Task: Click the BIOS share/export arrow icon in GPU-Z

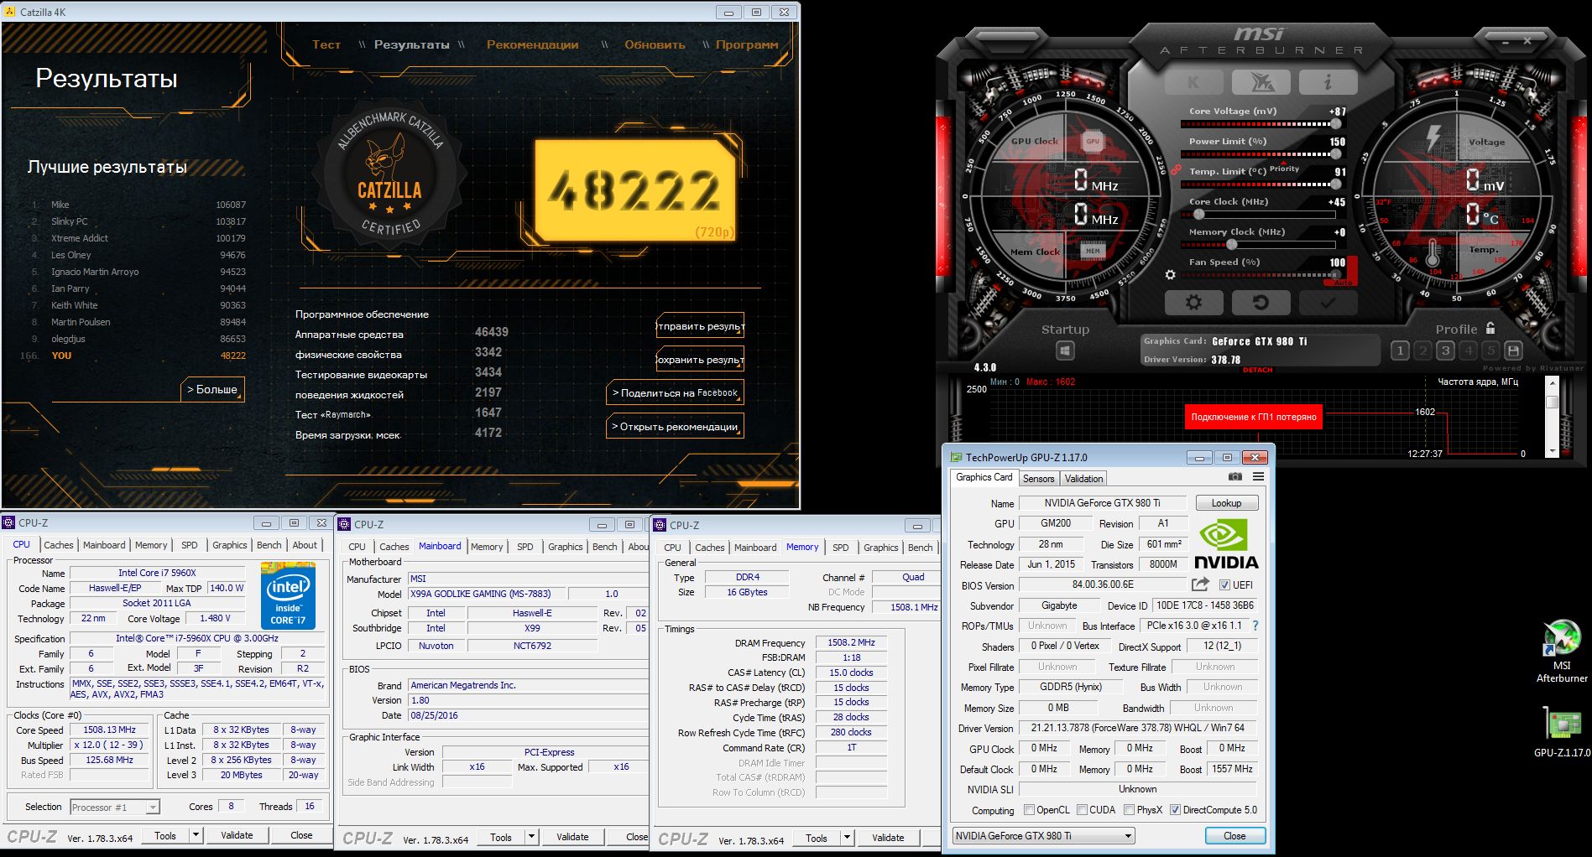Action: [x=1201, y=584]
